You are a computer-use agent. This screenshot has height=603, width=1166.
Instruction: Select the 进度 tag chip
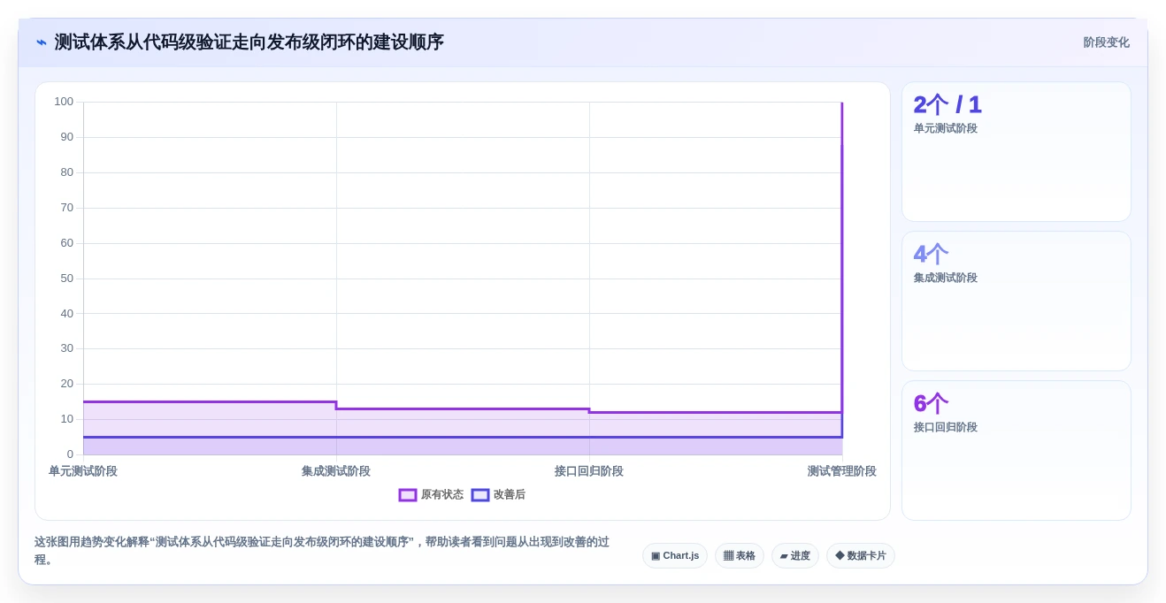click(x=795, y=556)
